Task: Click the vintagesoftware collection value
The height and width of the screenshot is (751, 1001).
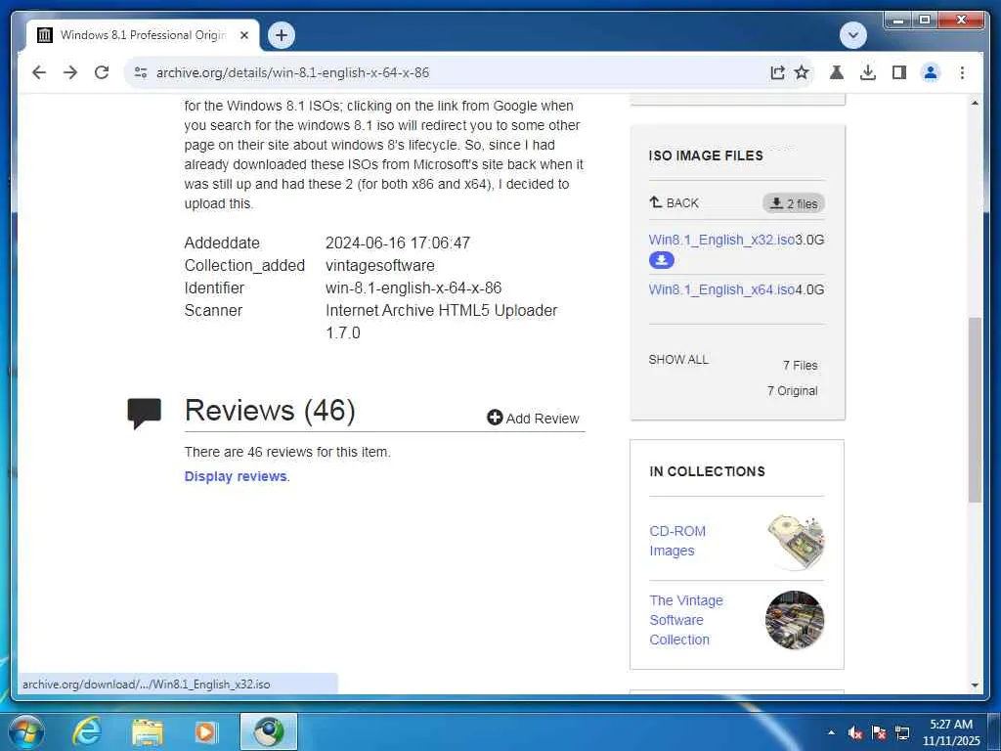Action: tap(380, 266)
